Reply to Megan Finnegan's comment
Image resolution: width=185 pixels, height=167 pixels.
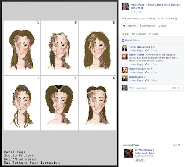click(140, 72)
